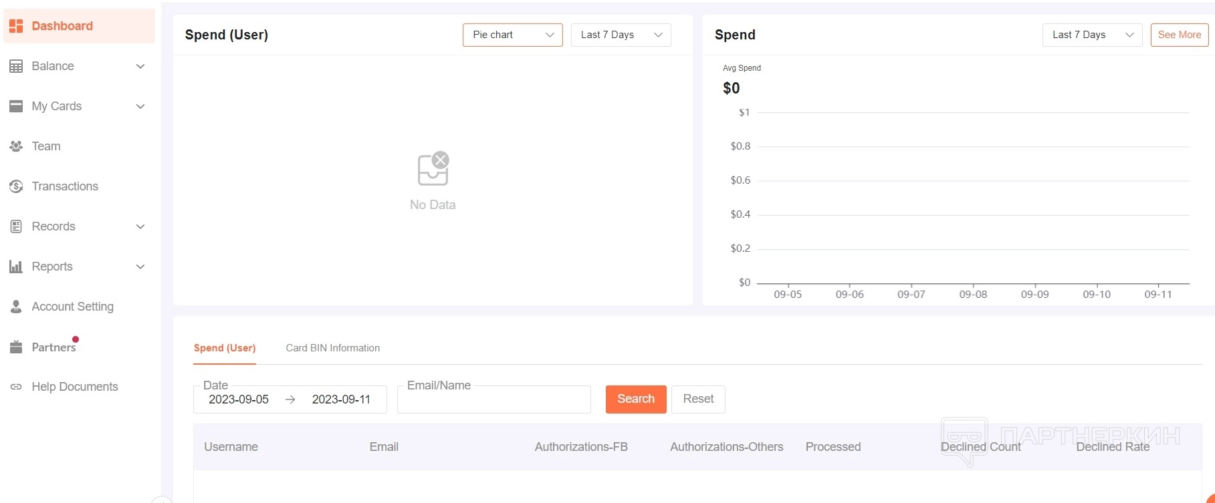Image resolution: width=1215 pixels, height=503 pixels.
Task: Click the See More button
Action: click(1179, 35)
